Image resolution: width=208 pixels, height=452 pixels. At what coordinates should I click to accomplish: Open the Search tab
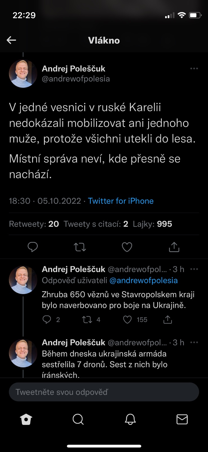pyautogui.click(x=78, y=420)
